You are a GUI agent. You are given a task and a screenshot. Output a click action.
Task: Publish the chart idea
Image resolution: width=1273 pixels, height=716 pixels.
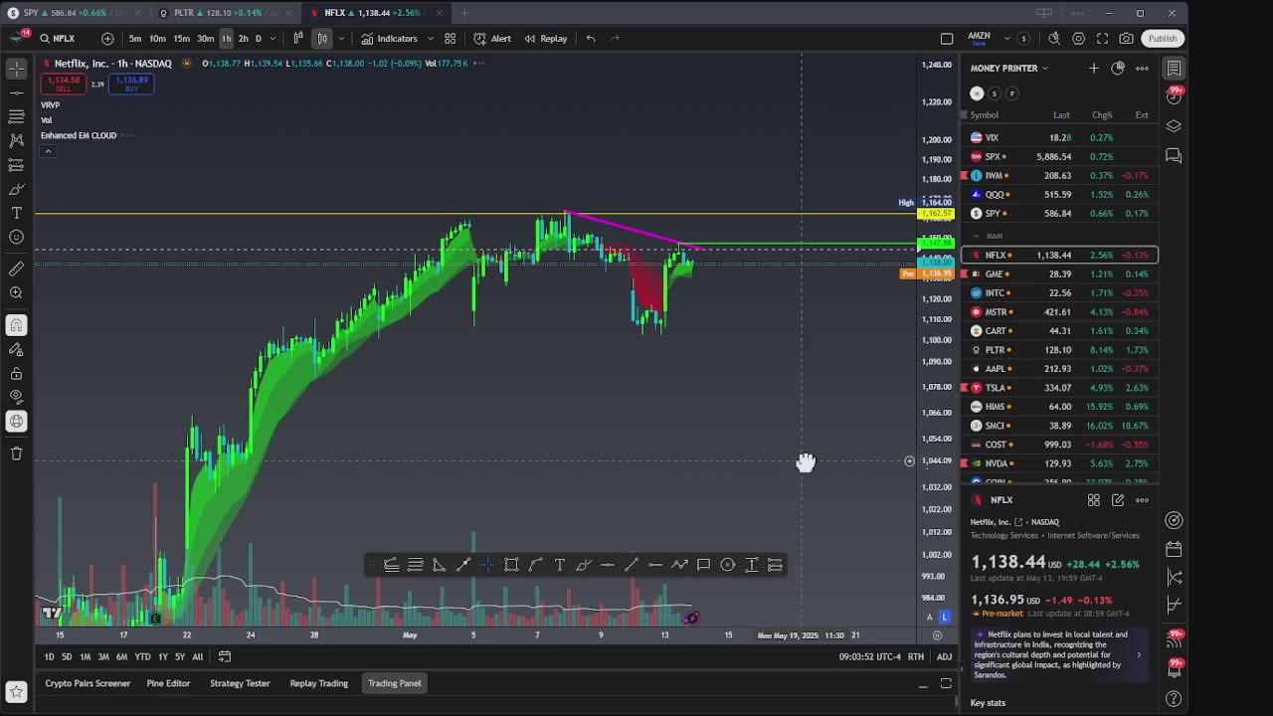[1162, 38]
